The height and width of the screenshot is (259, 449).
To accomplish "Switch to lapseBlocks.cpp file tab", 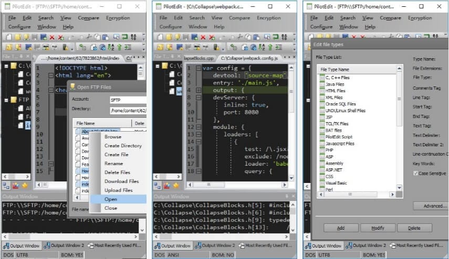I will click(x=199, y=58).
